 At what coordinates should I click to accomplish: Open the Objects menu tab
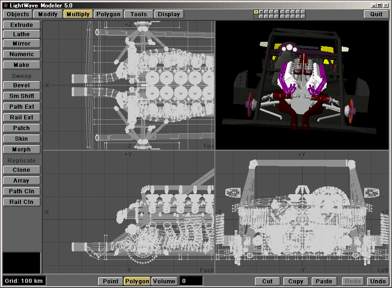(x=18, y=14)
